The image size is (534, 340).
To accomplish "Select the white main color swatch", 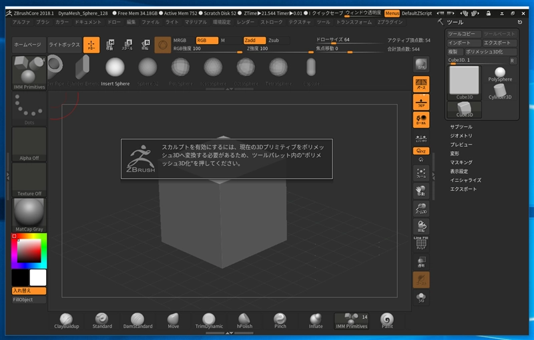I will [x=38, y=277].
